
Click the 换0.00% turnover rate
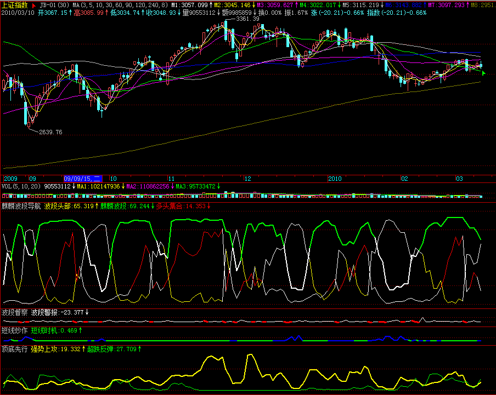(270, 13)
